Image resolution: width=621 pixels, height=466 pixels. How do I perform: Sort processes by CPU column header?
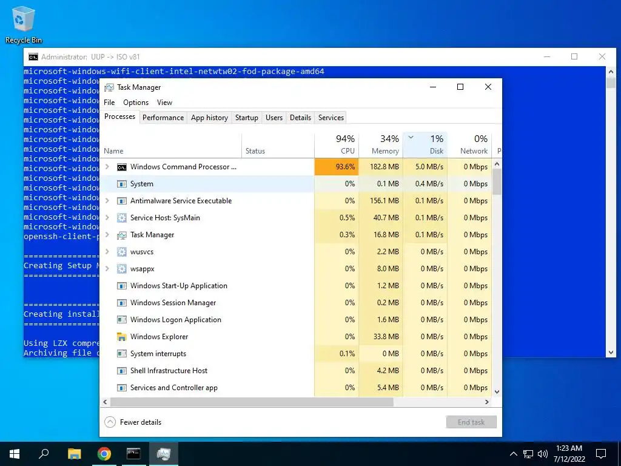click(337, 144)
